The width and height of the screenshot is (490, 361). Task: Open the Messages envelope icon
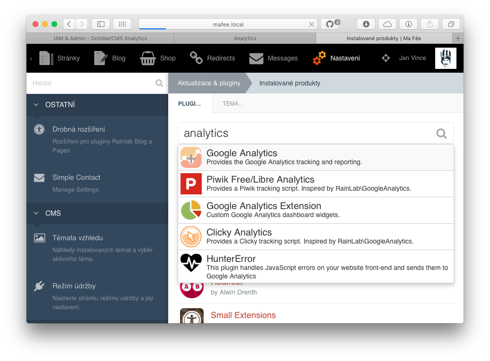[256, 59]
